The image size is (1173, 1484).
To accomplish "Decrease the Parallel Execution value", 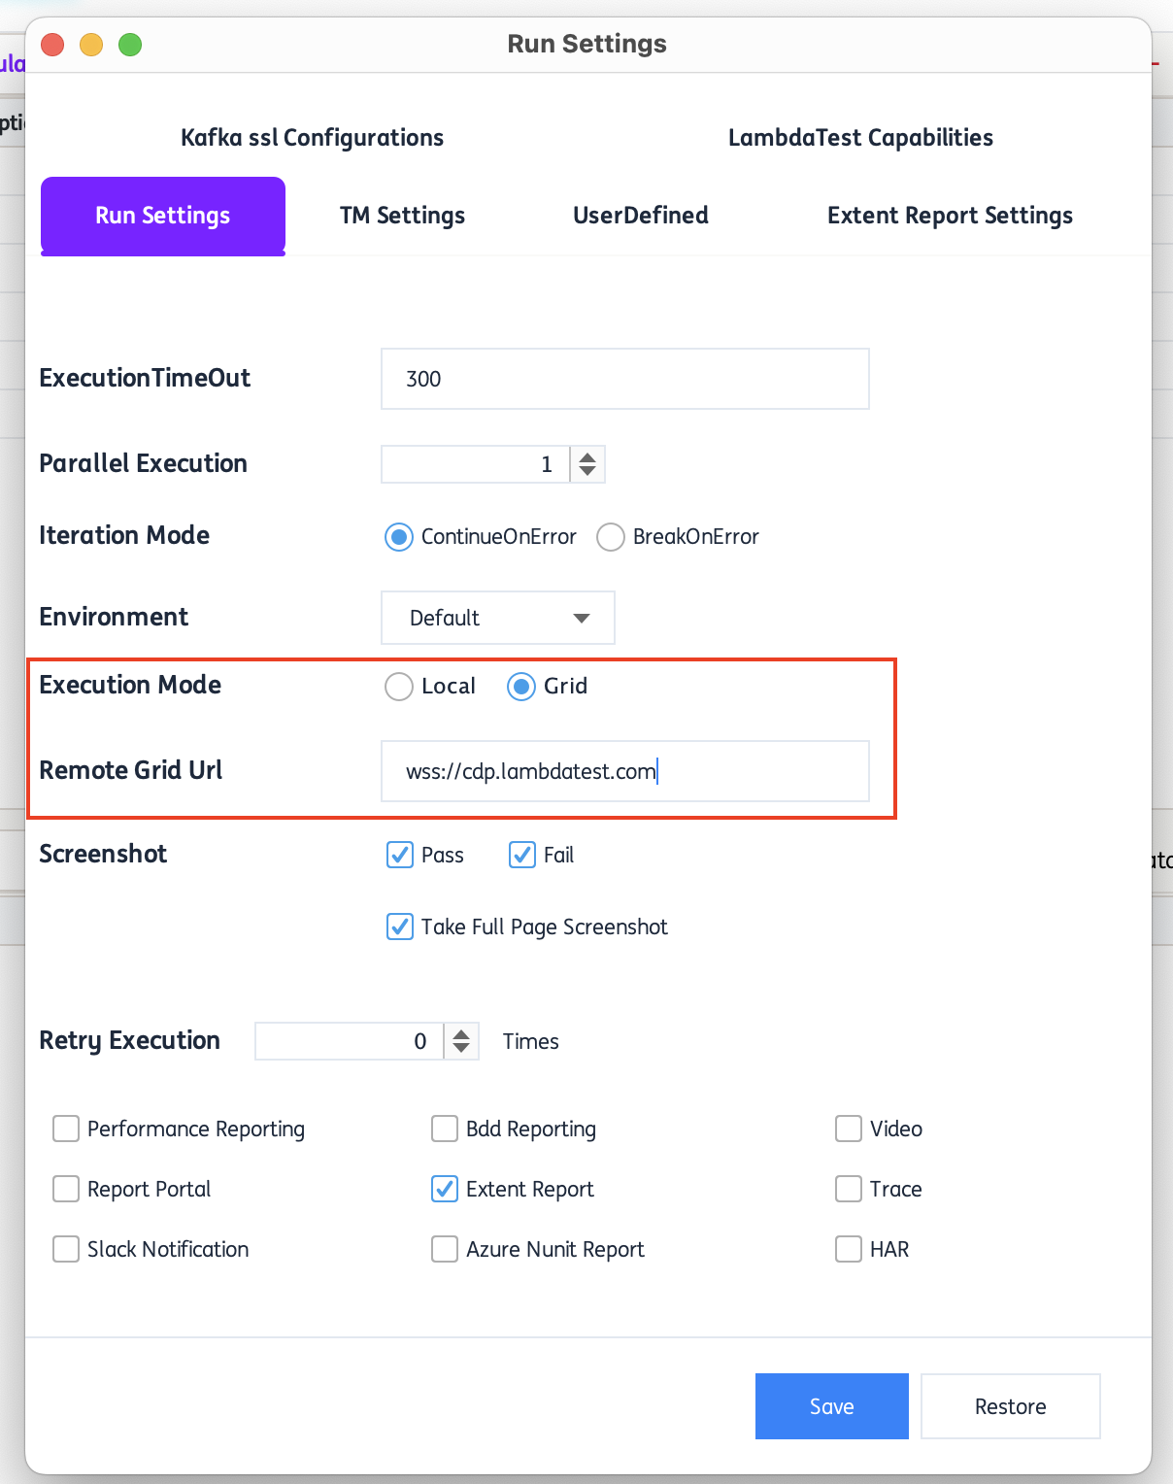I will [x=587, y=472].
